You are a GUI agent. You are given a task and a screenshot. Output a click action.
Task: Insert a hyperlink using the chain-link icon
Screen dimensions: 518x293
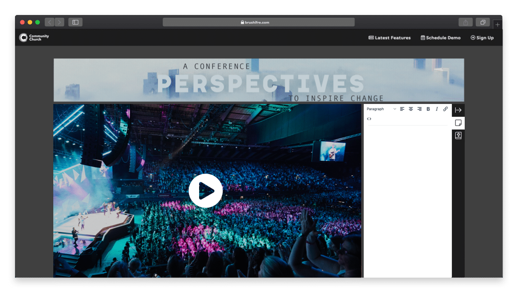coord(445,109)
